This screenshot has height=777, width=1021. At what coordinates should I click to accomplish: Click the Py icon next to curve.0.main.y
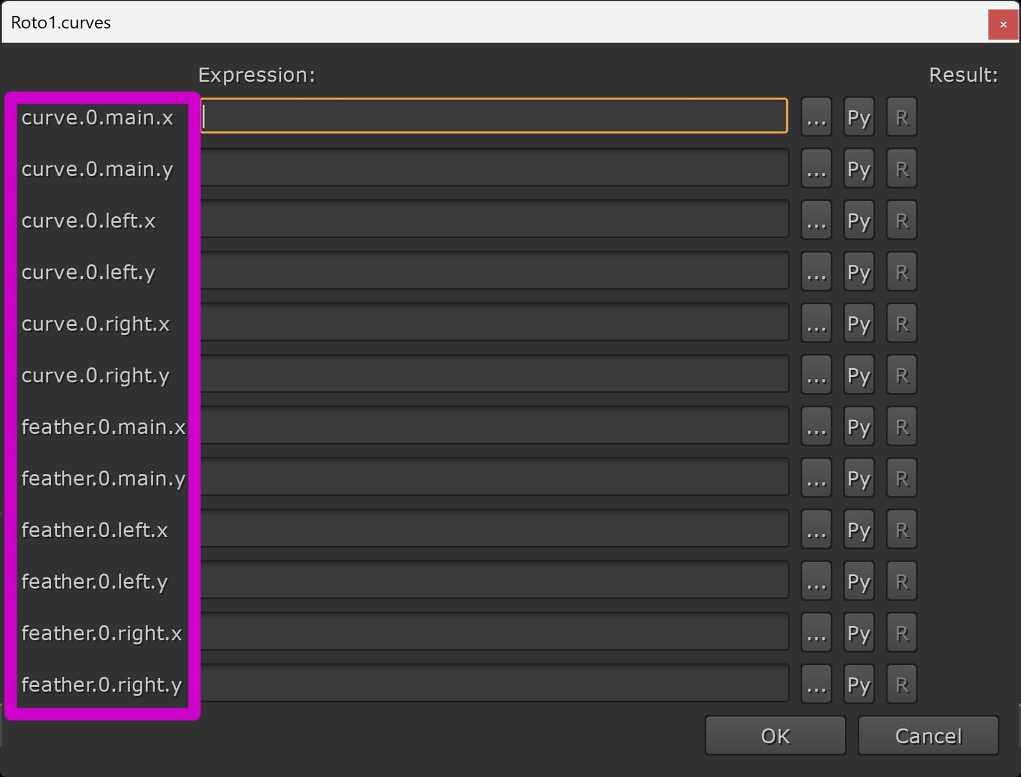click(858, 168)
